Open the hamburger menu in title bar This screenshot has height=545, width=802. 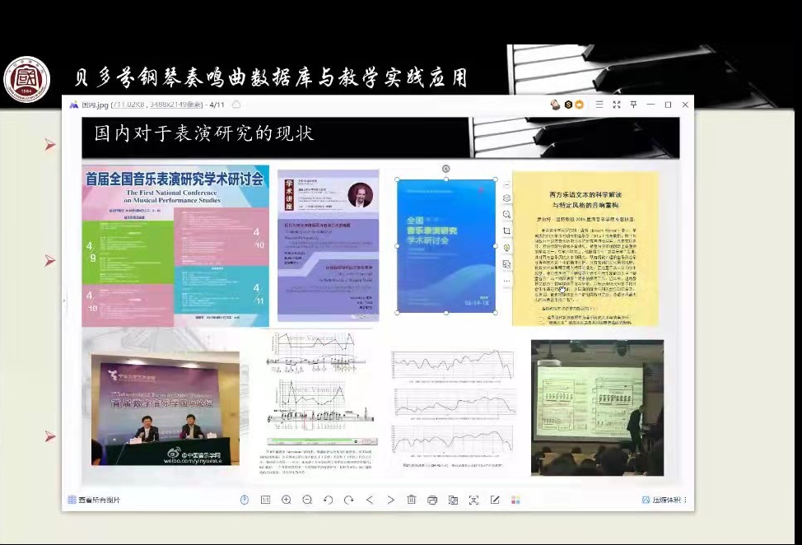pos(599,105)
